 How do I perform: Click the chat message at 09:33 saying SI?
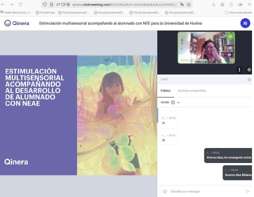coord(169,138)
